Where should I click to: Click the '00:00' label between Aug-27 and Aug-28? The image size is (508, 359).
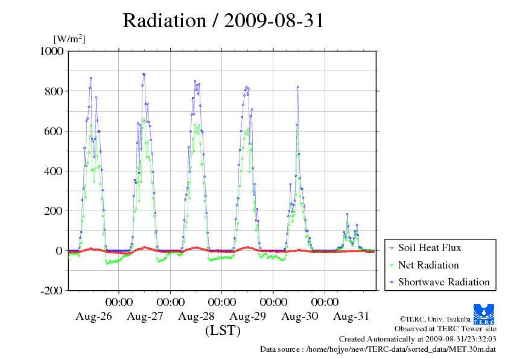pos(170,302)
